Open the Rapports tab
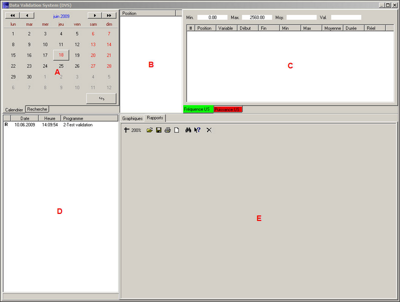The height and width of the screenshot is (302, 400). [155, 118]
